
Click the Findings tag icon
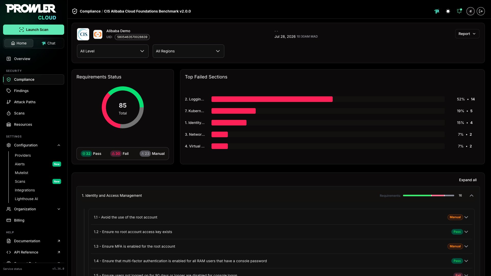[x=9, y=91]
